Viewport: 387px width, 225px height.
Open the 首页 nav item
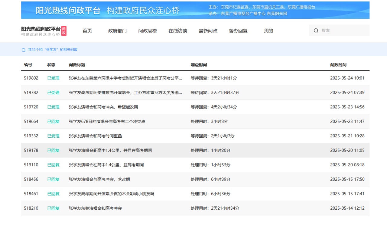[x=87, y=31]
